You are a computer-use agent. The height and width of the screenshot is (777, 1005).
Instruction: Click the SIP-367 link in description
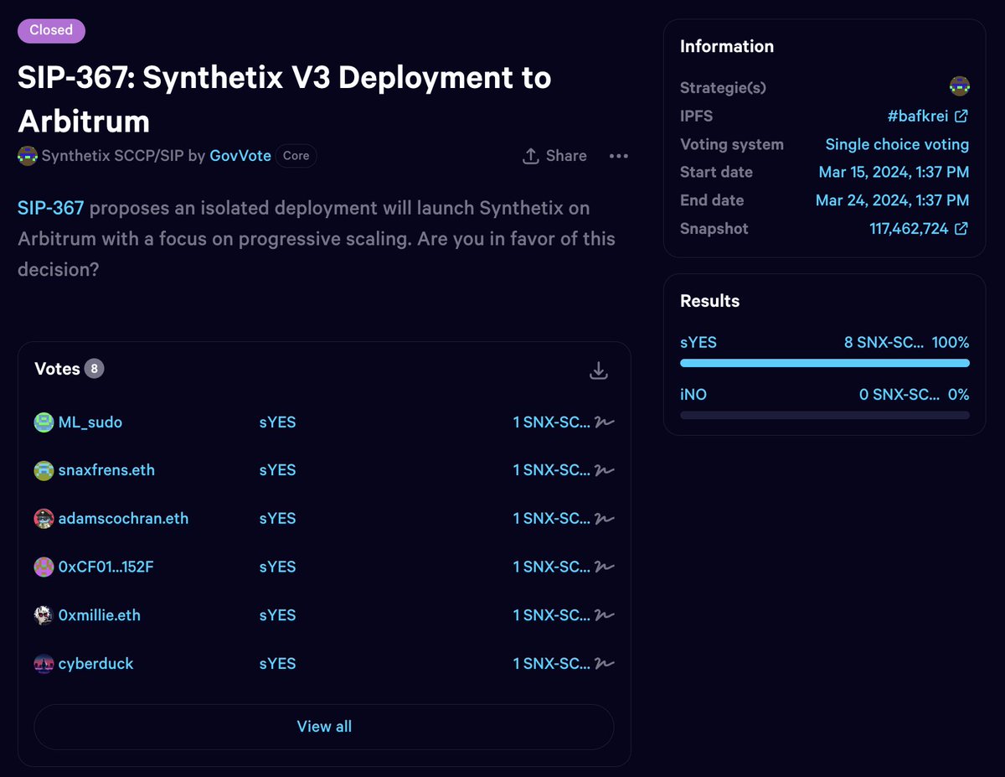coord(50,207)
